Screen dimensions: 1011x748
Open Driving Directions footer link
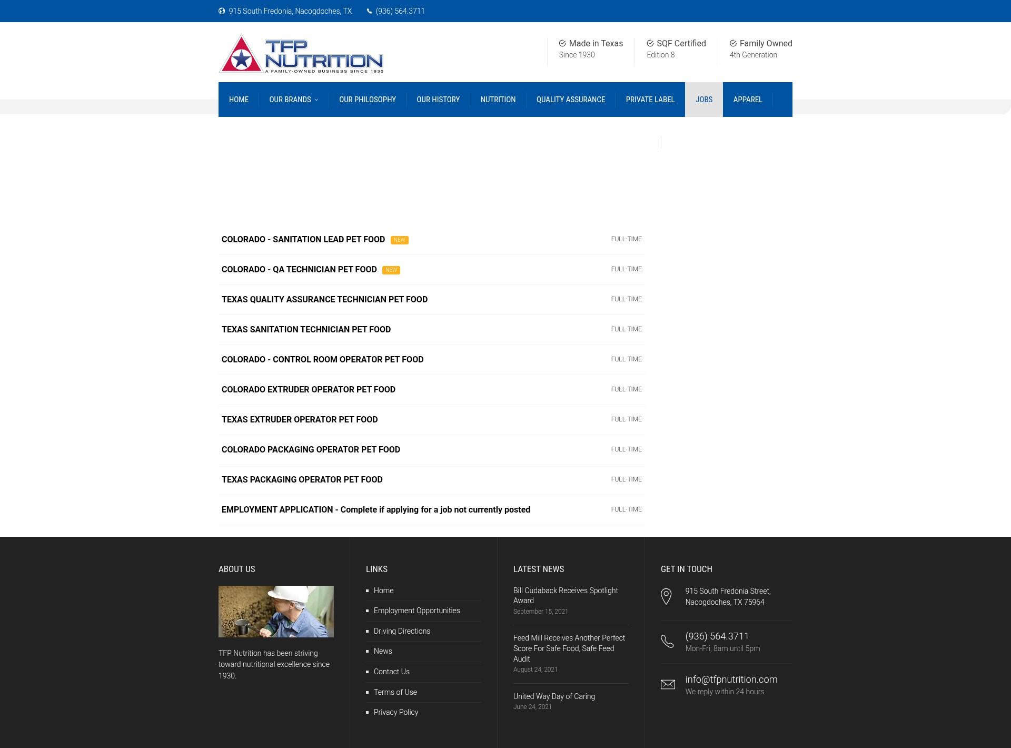pos(402,631)
